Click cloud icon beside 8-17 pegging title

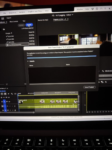click(53, 15)
